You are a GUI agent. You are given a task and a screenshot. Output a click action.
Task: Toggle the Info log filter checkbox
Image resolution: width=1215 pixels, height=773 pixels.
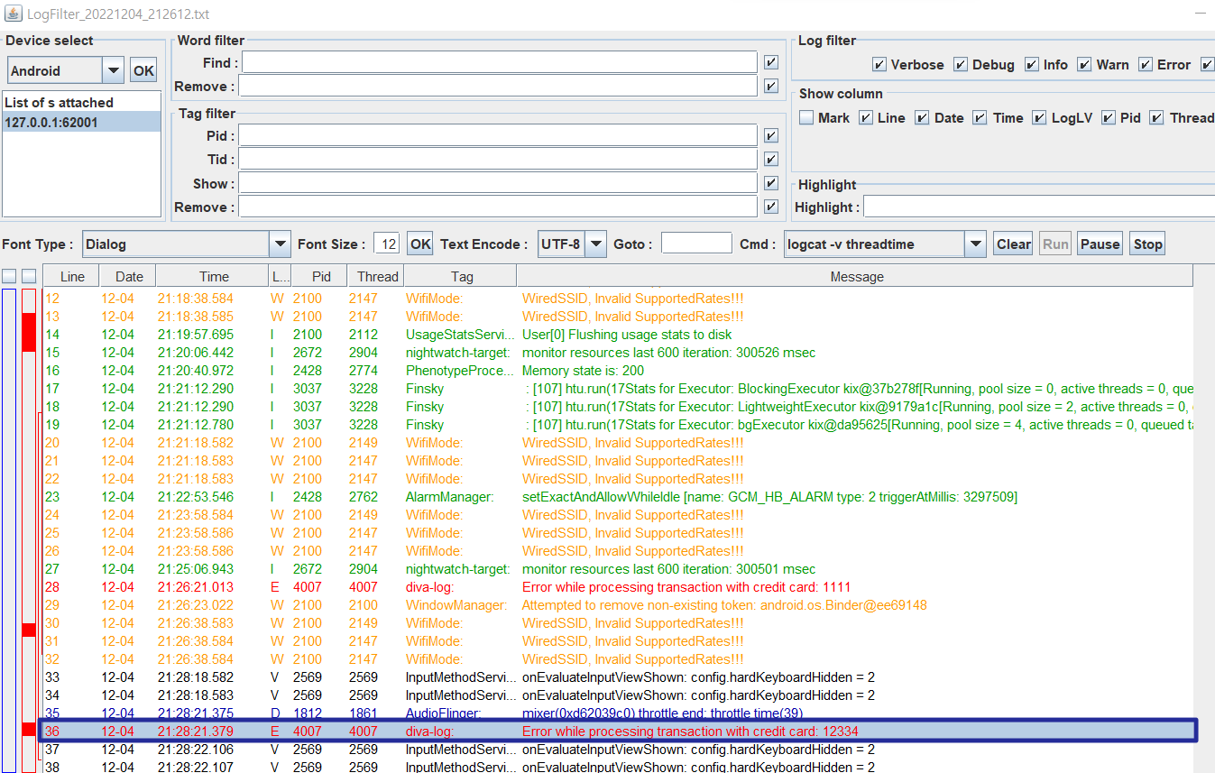click(x=1032, y=65)
